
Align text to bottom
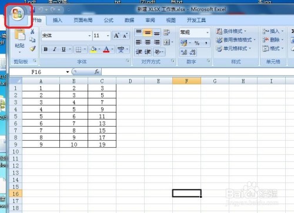click(156, 32)
